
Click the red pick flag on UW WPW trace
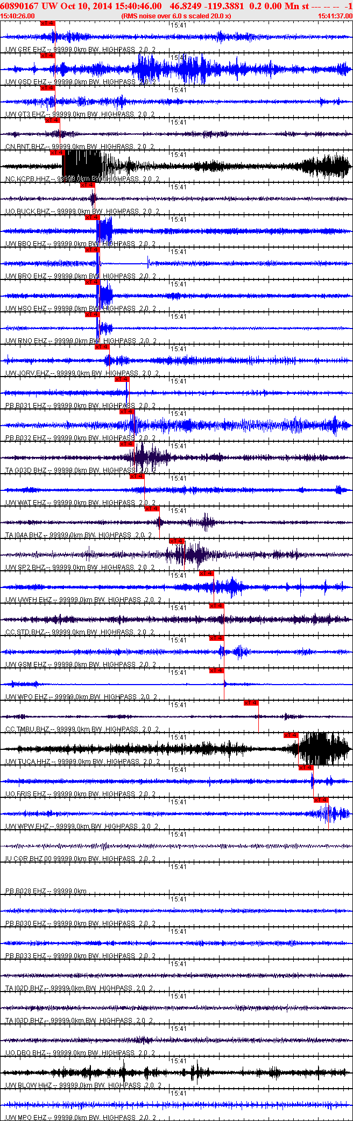point(321,800)
